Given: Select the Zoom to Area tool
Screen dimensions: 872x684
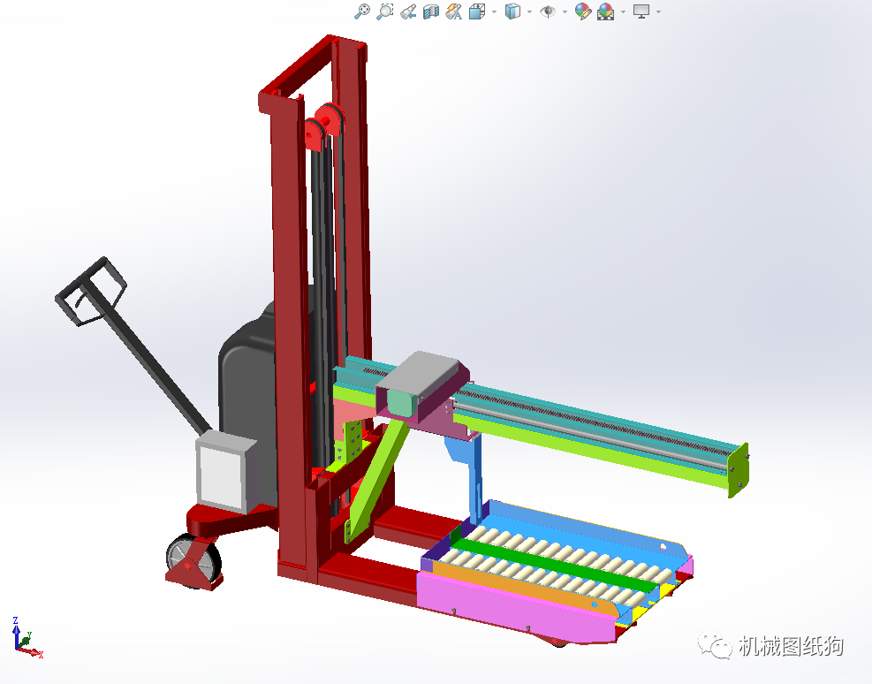Looking at the screenshot, I should tap(385, 11).
